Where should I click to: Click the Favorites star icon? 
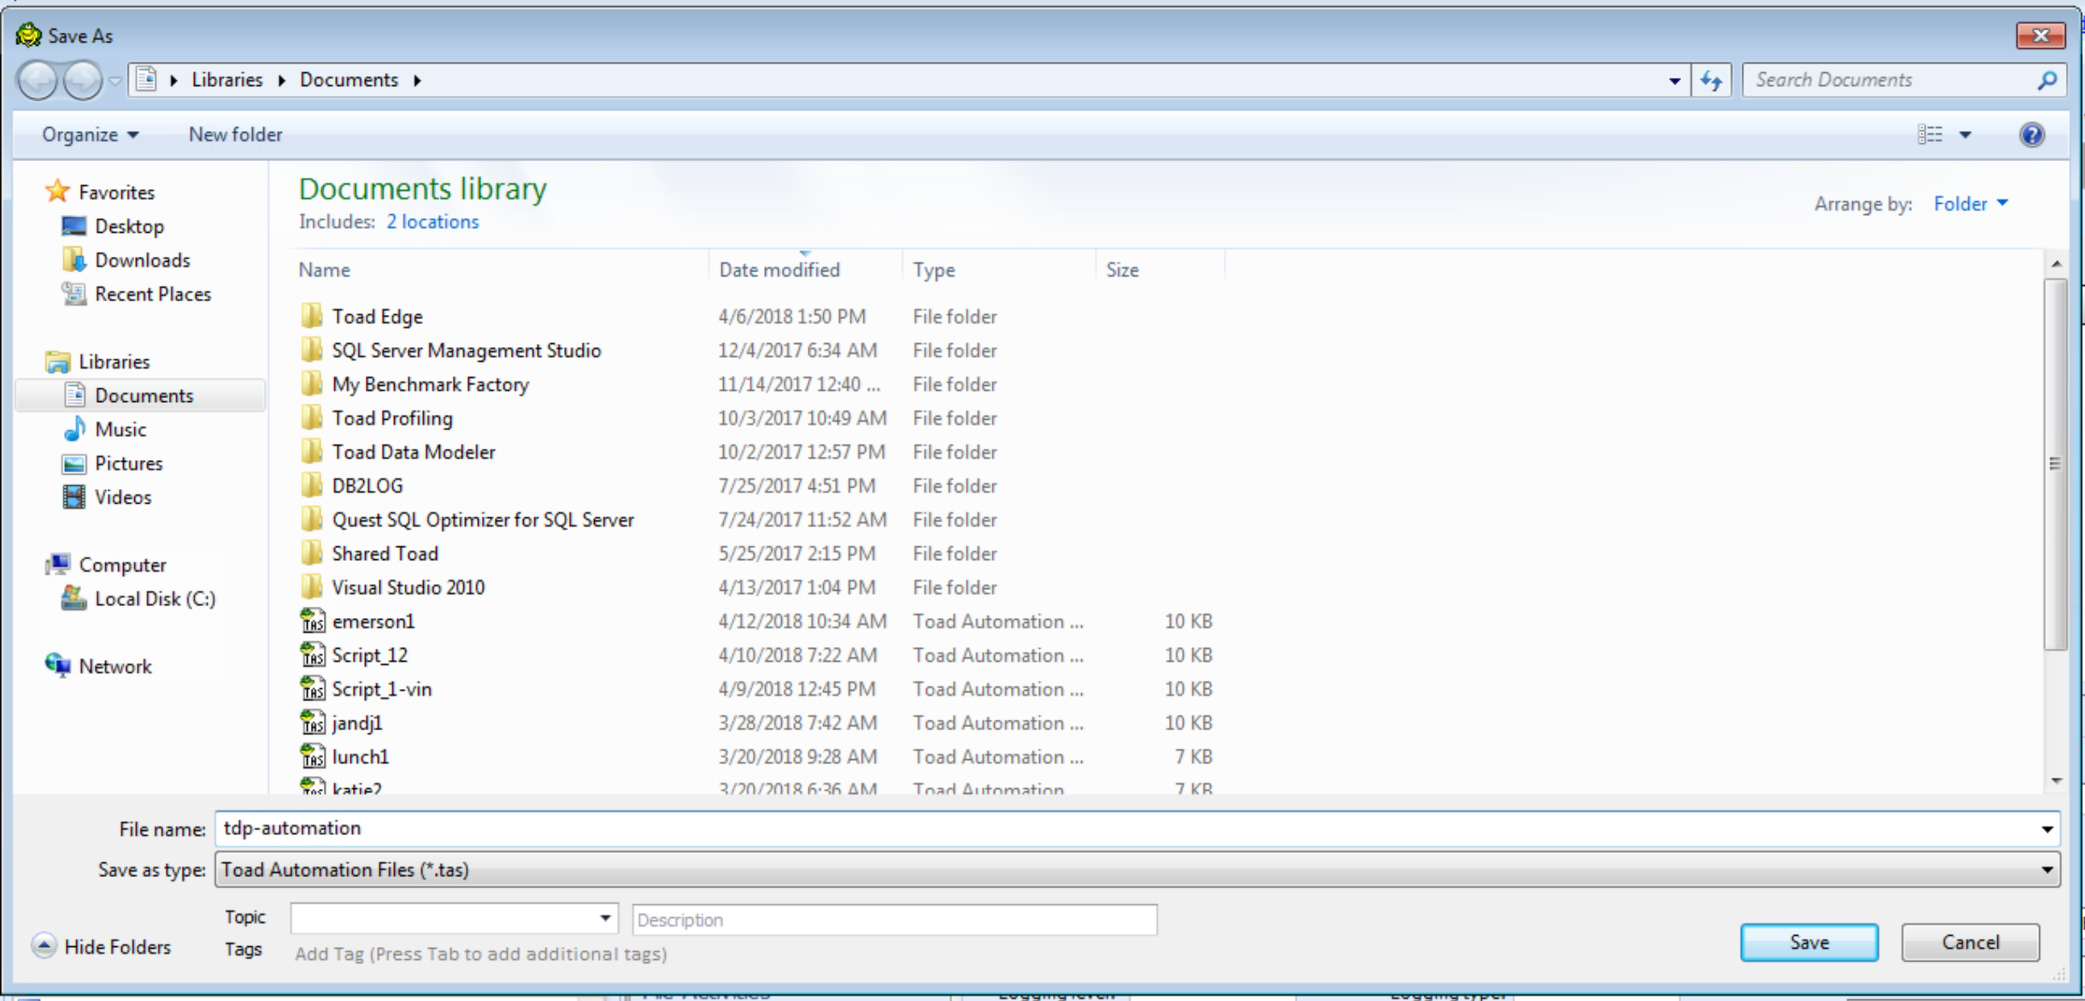click(x=57, y=192)
